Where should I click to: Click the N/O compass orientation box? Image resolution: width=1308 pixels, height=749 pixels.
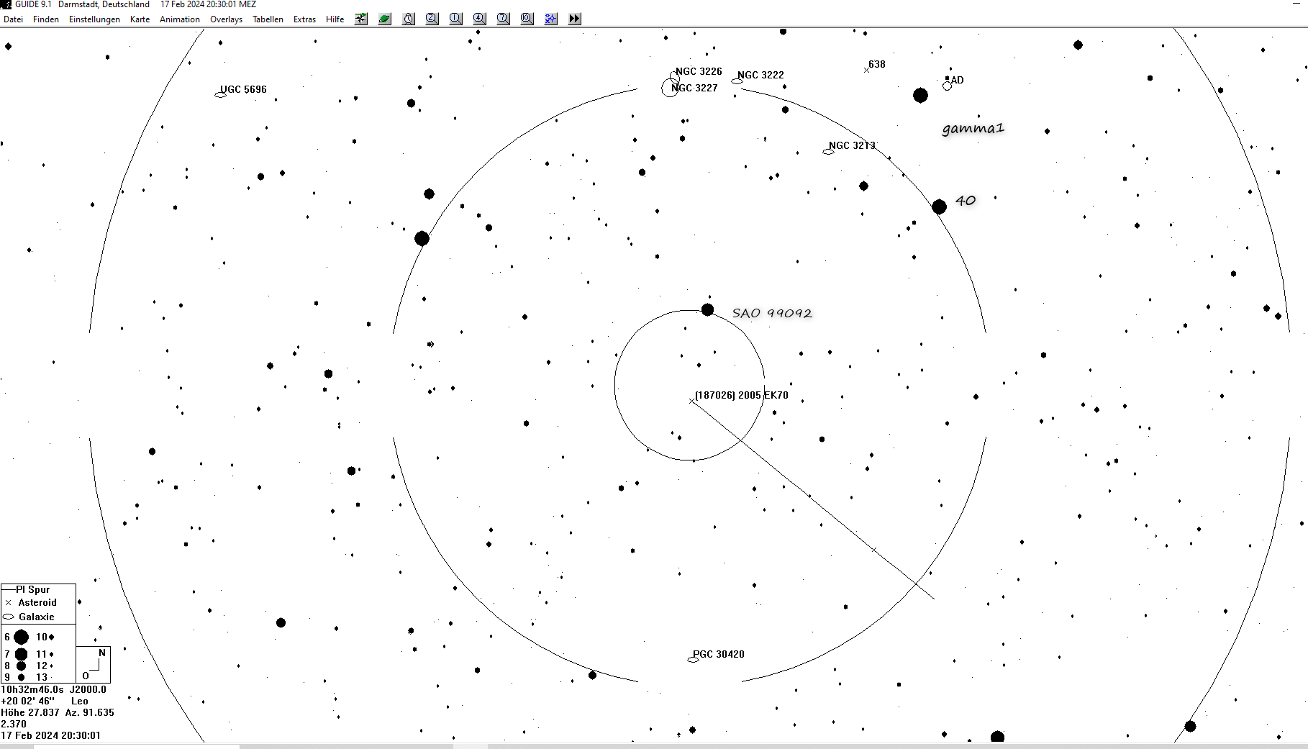pos(94,664)
